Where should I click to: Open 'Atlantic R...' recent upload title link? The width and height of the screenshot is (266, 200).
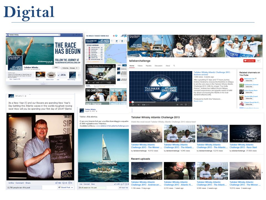click(178, 183)
